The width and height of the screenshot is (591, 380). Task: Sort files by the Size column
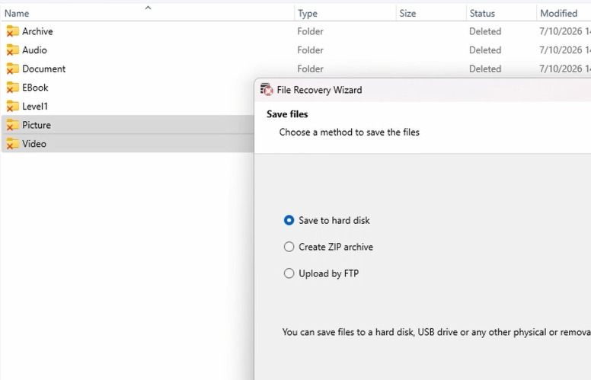click(407, 14)
